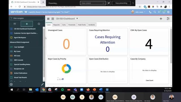Open Customer Service Agent Dashboard favorite
Screen dimensions: 181x102
click(x=26, y=33)
